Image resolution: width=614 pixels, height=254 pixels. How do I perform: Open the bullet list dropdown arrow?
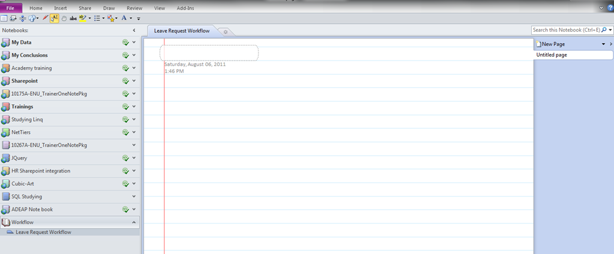coord(104,19)
